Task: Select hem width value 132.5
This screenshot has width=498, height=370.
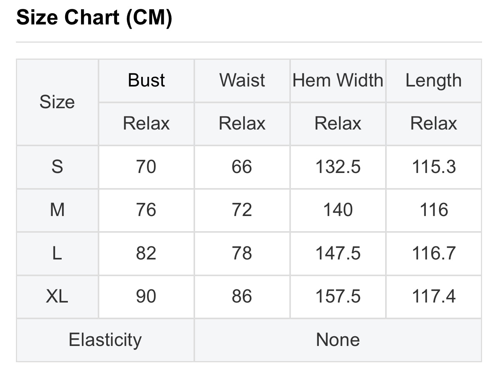Action: coord(338,167)
